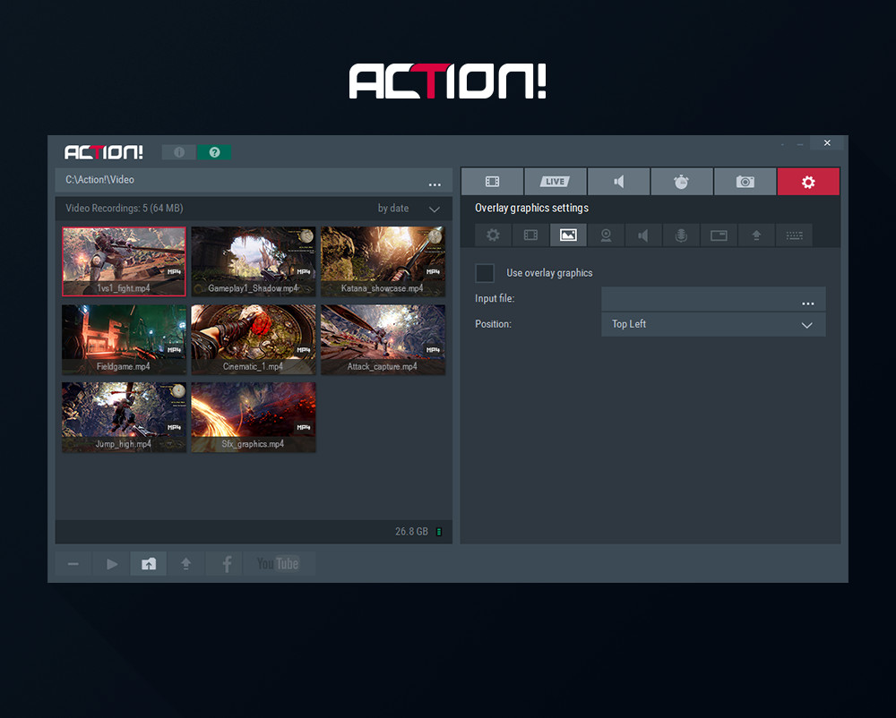The height and width of the screenshot is (718, 896).
Task: Click the C:\Action!\Video path field
Action: coord(254,180)
